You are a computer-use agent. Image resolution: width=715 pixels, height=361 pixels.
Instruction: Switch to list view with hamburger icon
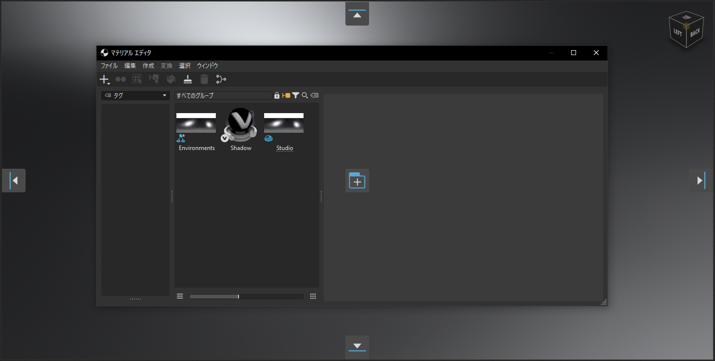click(180, 296)
